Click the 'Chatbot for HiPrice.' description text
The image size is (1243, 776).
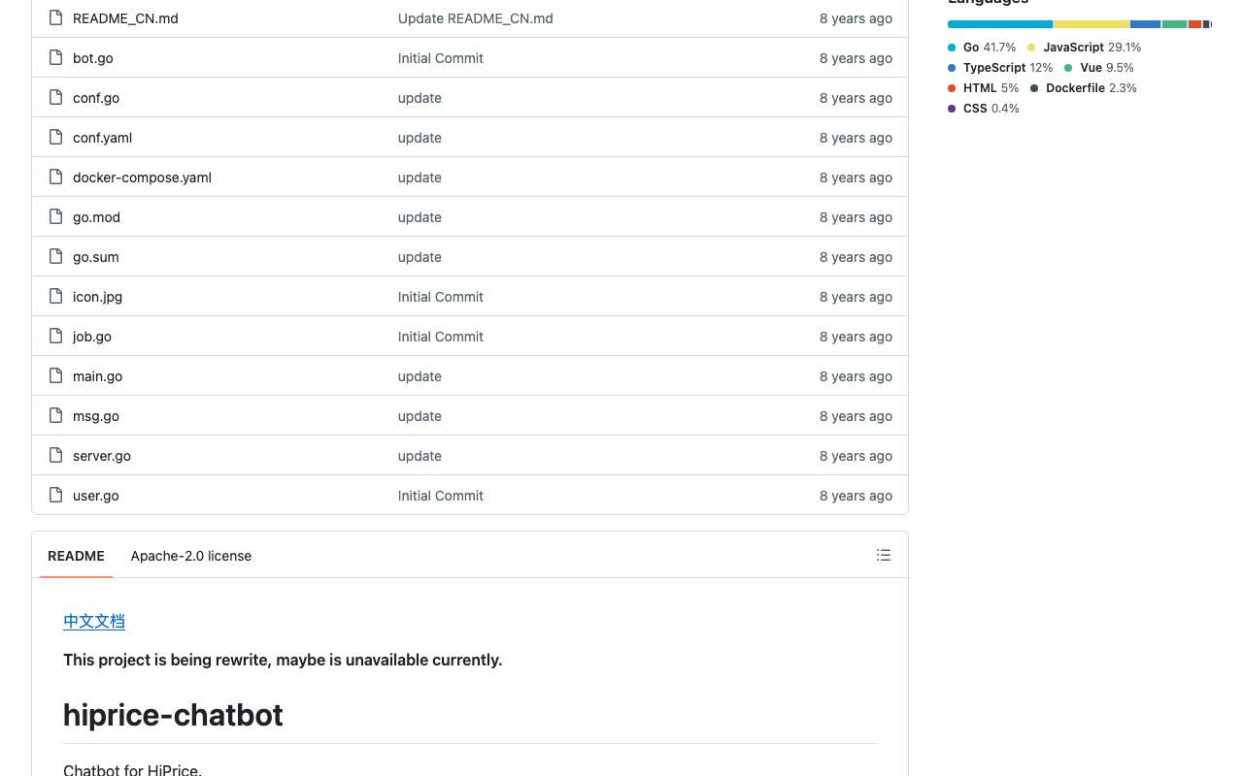tap(132, 769)
